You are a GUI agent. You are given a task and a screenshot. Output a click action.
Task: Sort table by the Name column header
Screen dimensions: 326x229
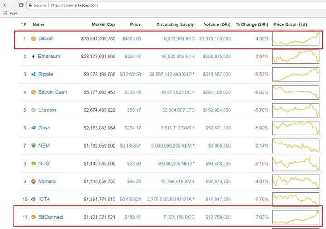[x=38, y=24]
